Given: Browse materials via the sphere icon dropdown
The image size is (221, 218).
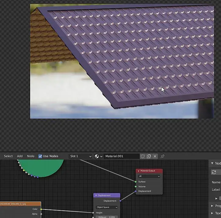Looking at the screenshot, I should tap(98, 156).
